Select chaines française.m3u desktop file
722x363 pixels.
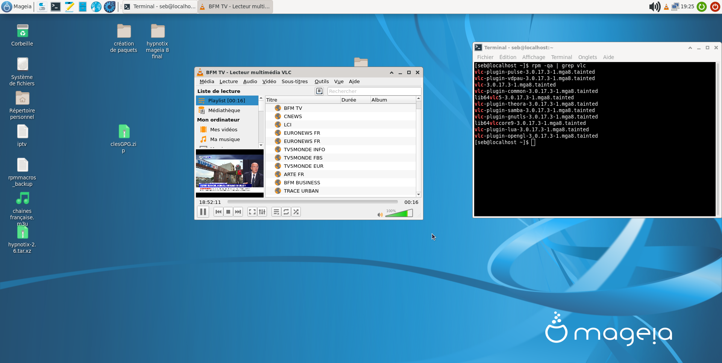[x=22, y=209]
